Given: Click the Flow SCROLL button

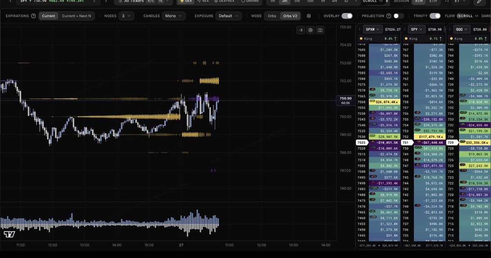Looking at the screenshot, I should pos(465,16).
